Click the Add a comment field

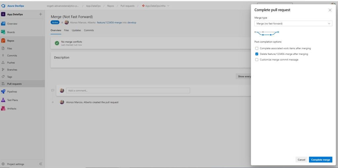point(128,90)
